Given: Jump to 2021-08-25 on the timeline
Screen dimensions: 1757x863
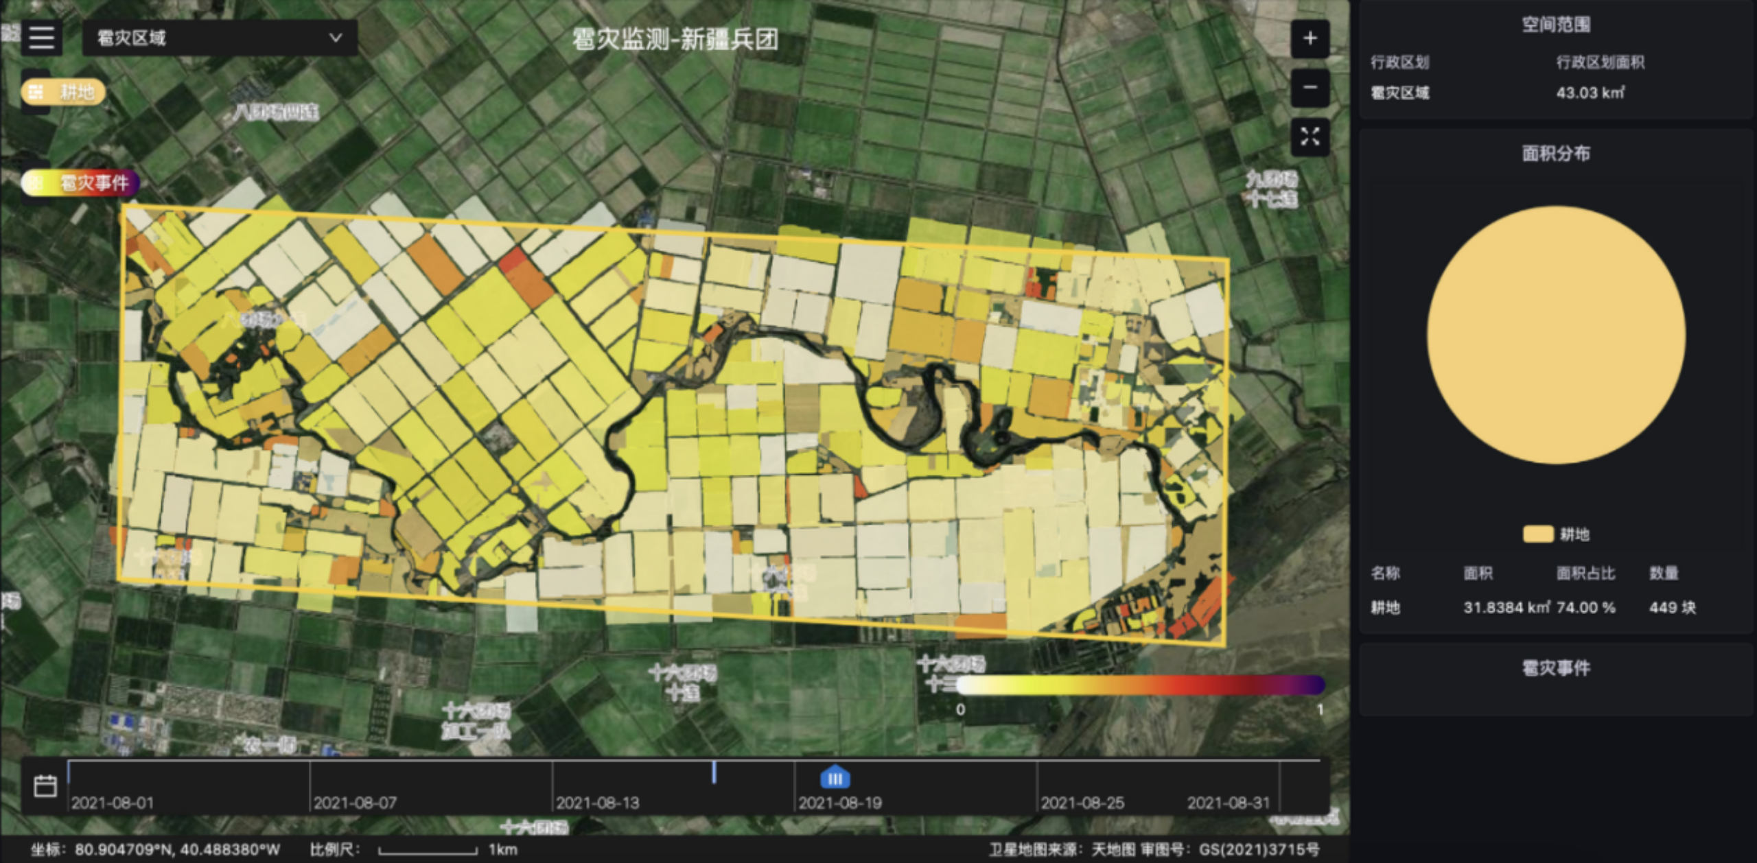Looking at the screenshot, I should pos(1082,803).
